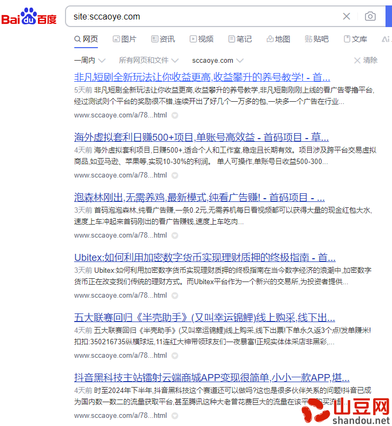The height and width of the screenshot is (426, 392).
Task: Open camera image search
Action: pyautogui.click(x=370, y=16)
